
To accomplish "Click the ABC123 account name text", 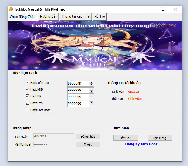I will coord(133,92).
